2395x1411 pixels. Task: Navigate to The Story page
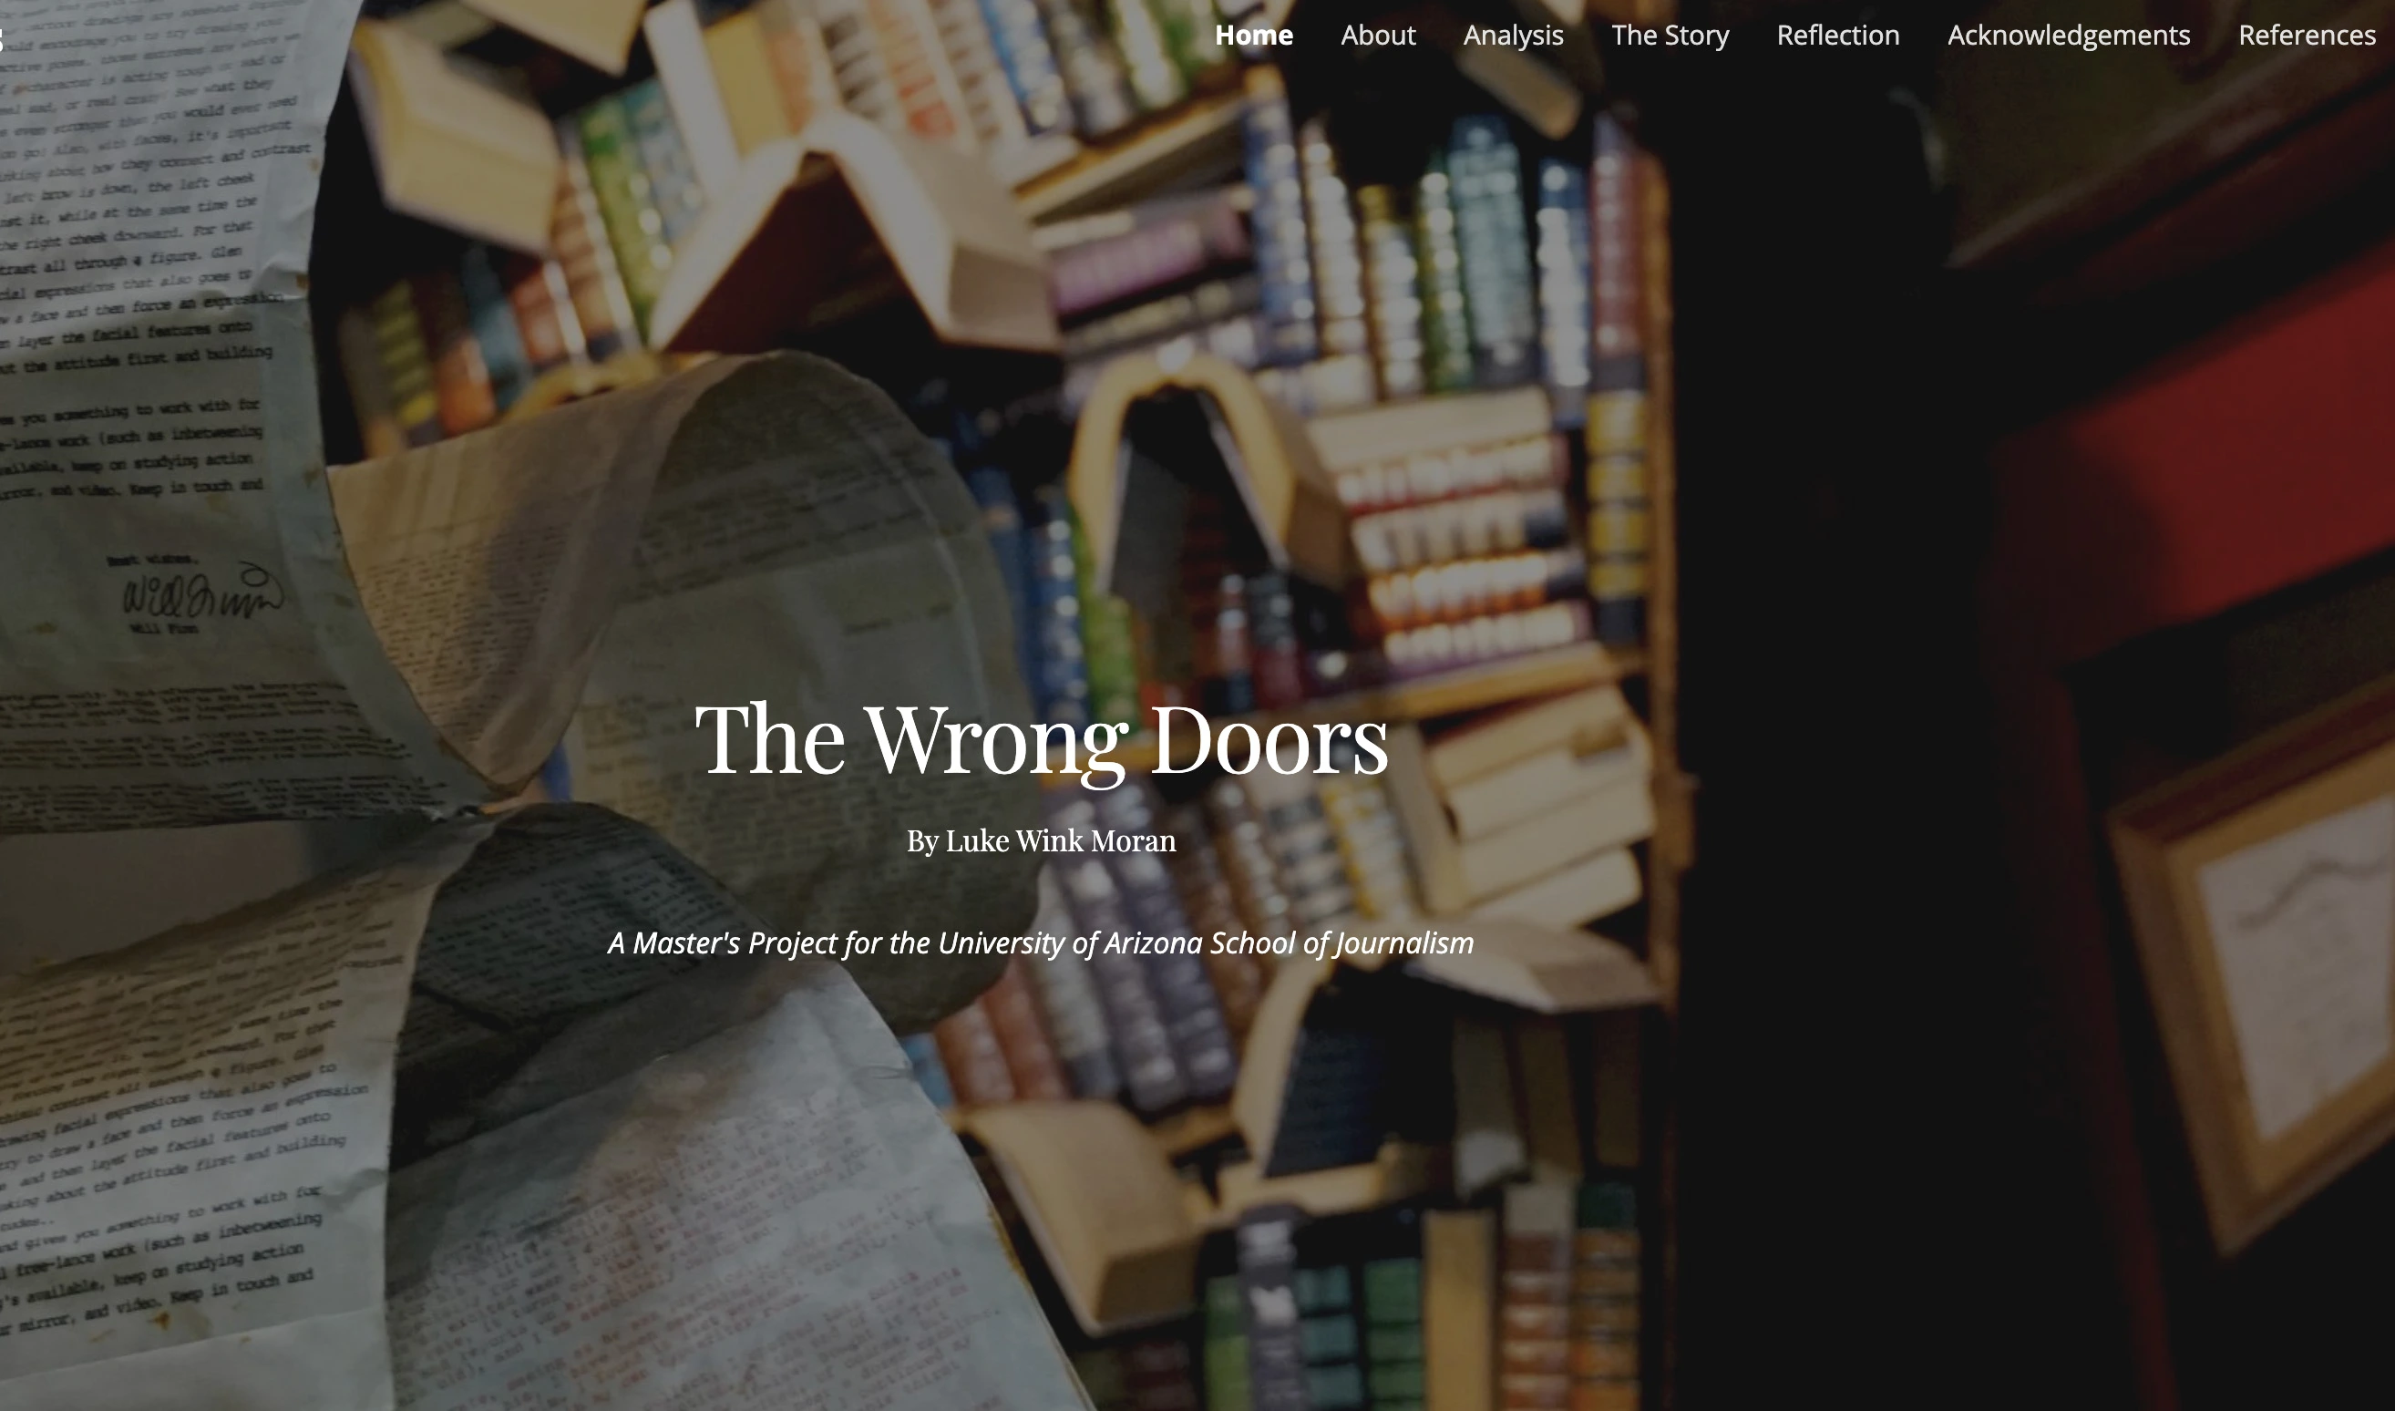(1670, 36)
